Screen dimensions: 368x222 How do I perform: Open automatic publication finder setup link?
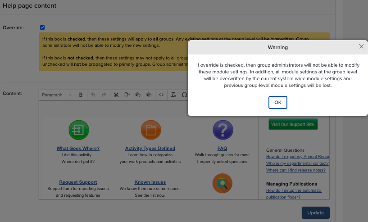[294, 194]
